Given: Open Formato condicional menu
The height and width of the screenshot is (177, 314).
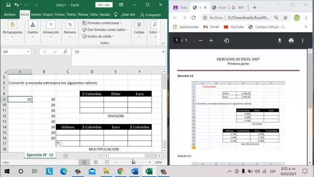Looking at the screenshot, I should pyautogui.click(x=102, y=23).
